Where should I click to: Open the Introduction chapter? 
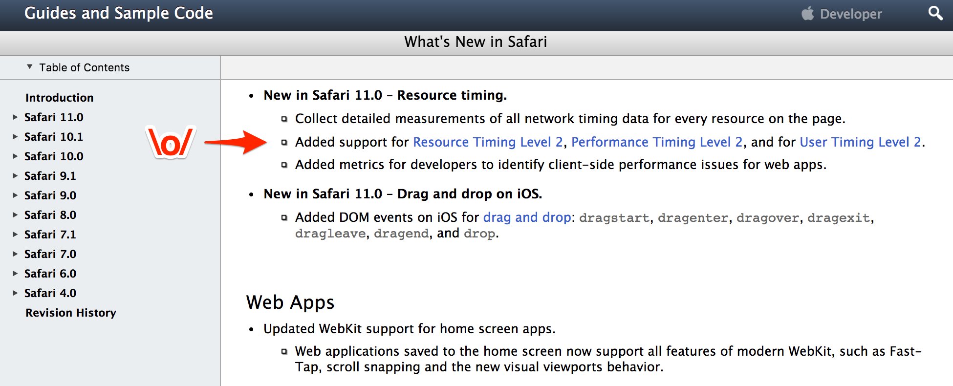[59, 98]
